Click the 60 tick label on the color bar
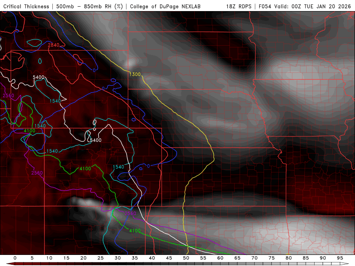This screenshot has width=355, height=266. click(220, 258)
